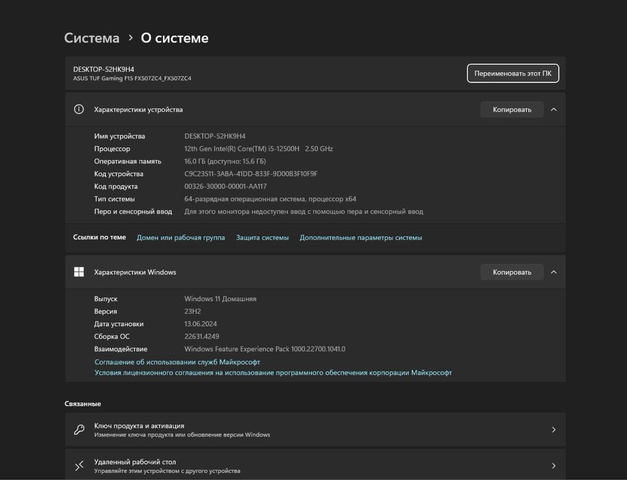Click OS build value 22631.4249

pyautogui.click(x=201, y=336)
